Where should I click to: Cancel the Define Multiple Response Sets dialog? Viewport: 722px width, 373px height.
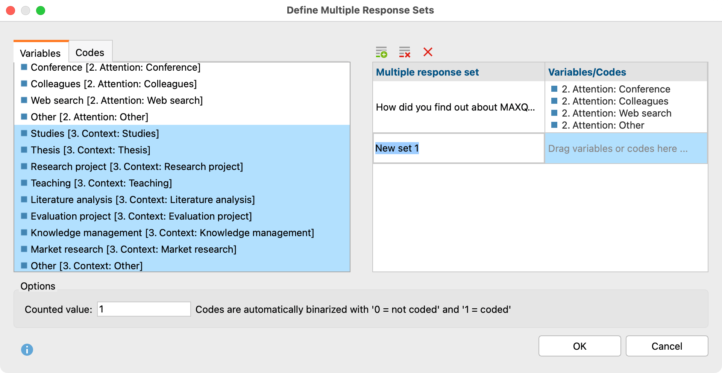[666, 346]
